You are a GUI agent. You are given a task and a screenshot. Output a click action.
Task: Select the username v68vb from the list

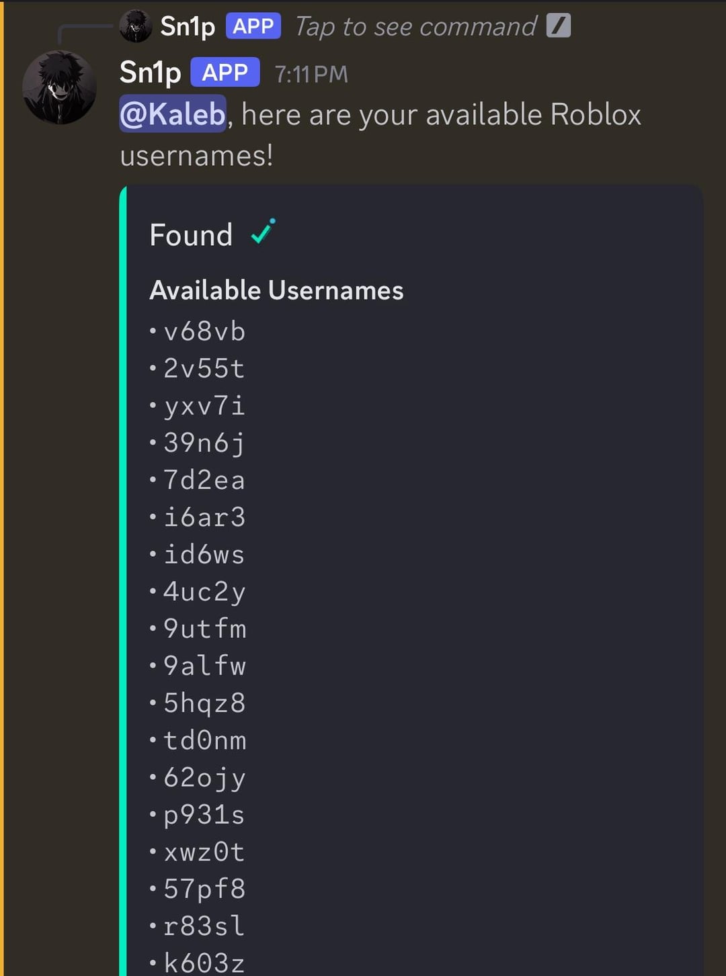click(x=204, y=331)
